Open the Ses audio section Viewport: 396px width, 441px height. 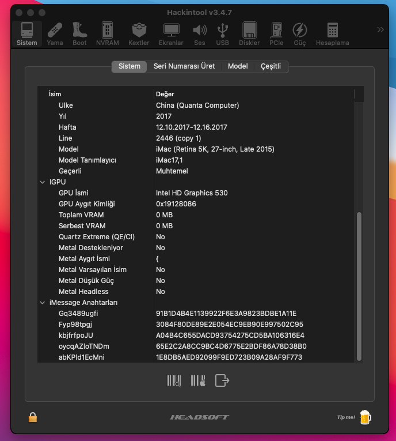[200, 34]
